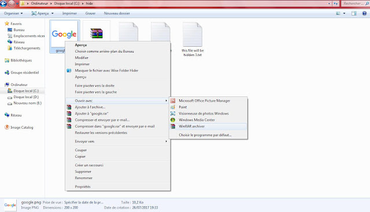The width and height of the screenshot is (370, 212).
Task: Click the Windows Media Center icon
Action: coord(173,120)
